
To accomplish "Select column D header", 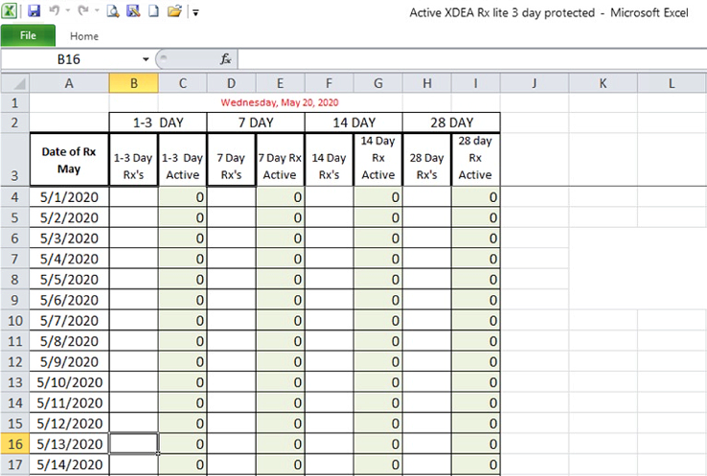I will pos(231,83).
